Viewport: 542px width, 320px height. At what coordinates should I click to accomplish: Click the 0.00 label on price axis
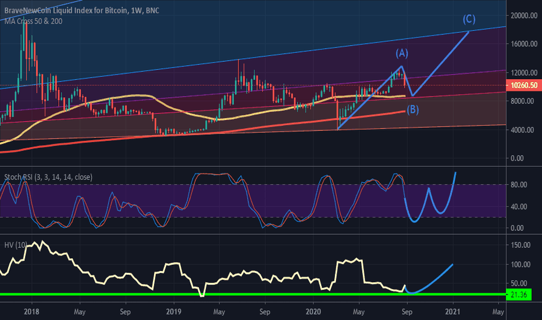pos(517,158)
